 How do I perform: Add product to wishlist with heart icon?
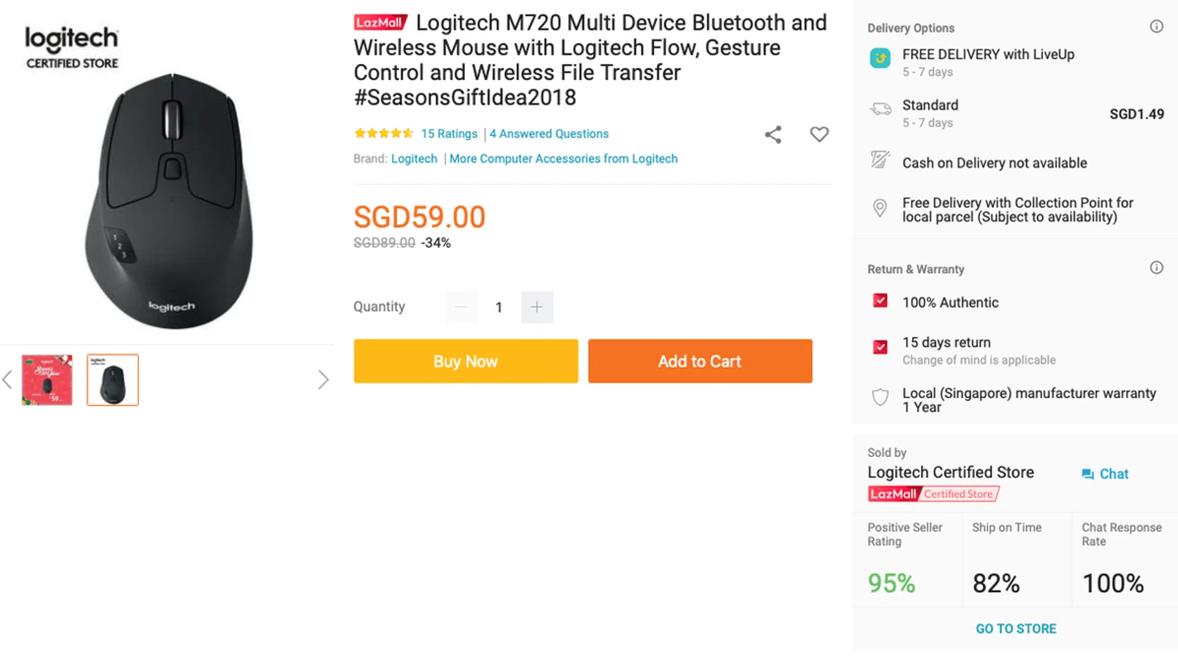point(819,134)
